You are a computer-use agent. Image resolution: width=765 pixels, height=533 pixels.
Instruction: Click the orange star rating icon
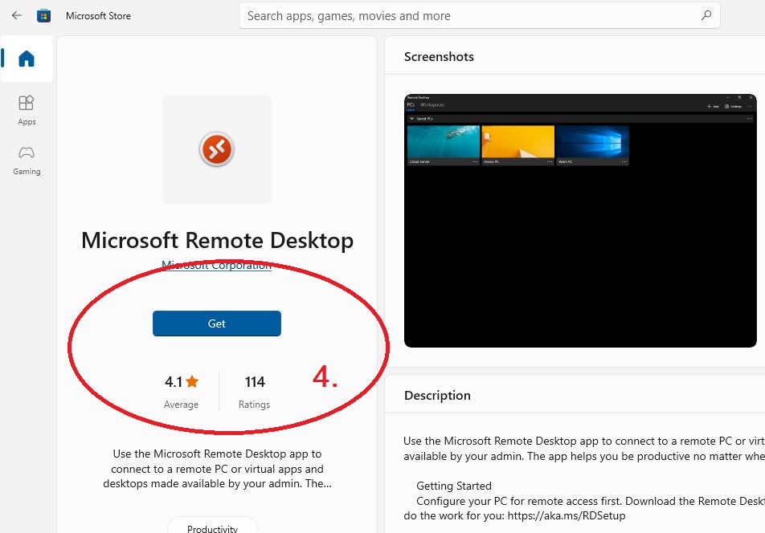tap(192, 382)
